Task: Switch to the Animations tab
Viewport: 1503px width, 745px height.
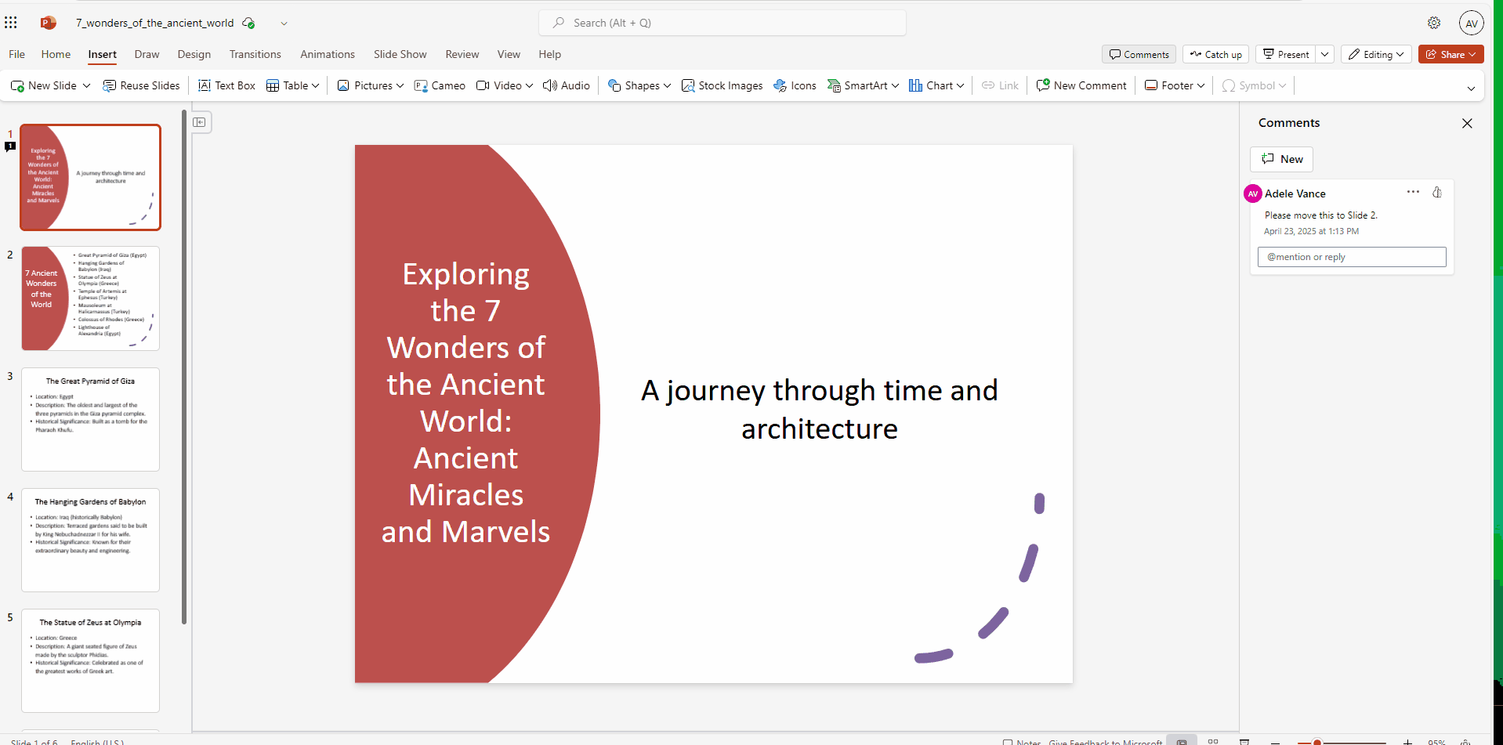Action: [x=327, y=54]
